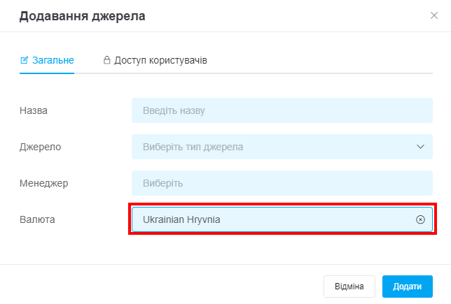The height and width of the screenshot is (304, 451).
Task: Select the Ukrainian Hryvnia text value
Action: [x=181, y=219]
